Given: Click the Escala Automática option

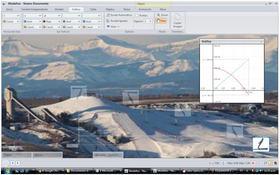Looking at the screenshot, I should pos(119,15).
